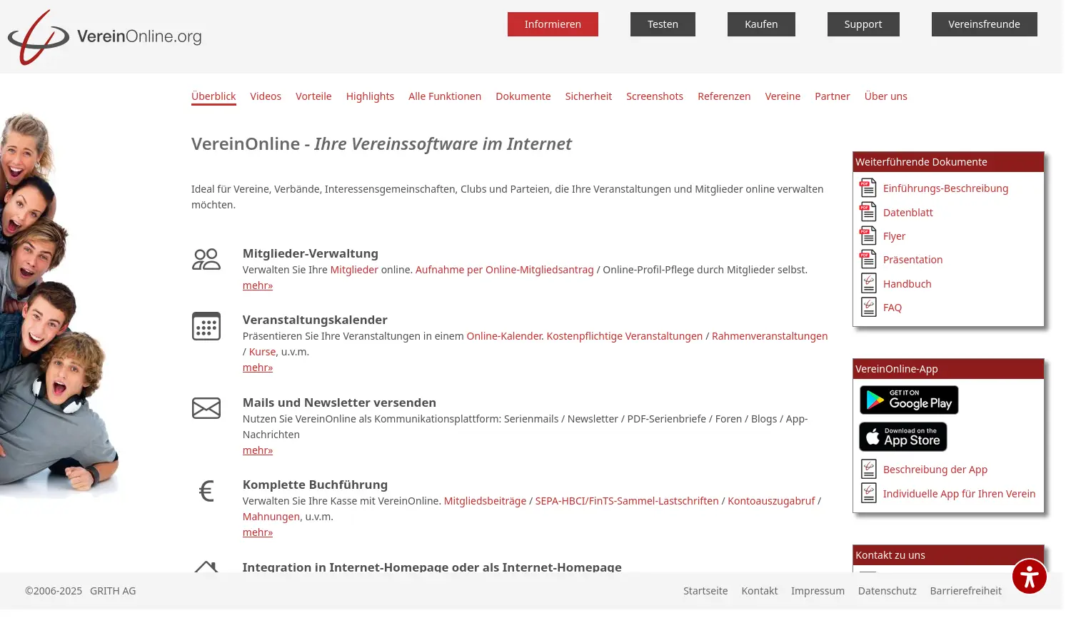
Task: Click the mail envelope icon
Action: pos(206,408)
